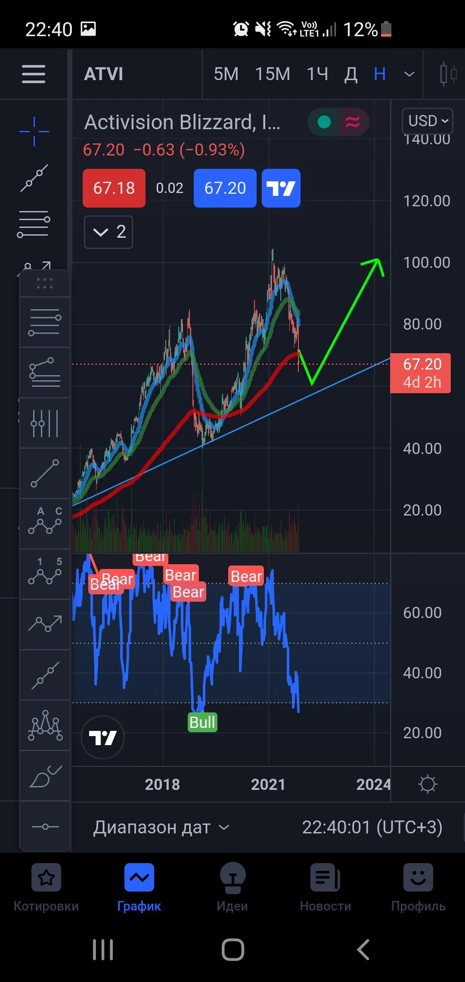Image resolution: width=465 pixels, height=982 pixels.
Task: Select Fib retracement tool in popup
Action: (x=45, y=322)
